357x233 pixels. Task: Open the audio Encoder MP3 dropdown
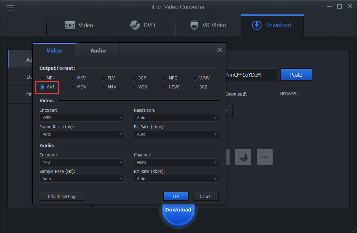pos(82,162)
